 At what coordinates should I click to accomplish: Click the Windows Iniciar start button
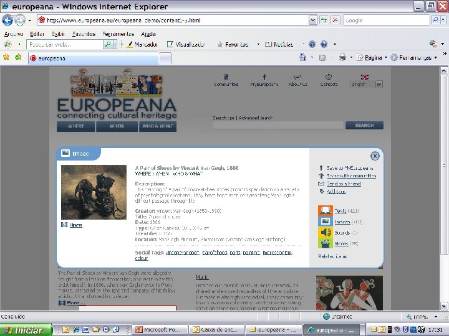[x=26, y=330]
